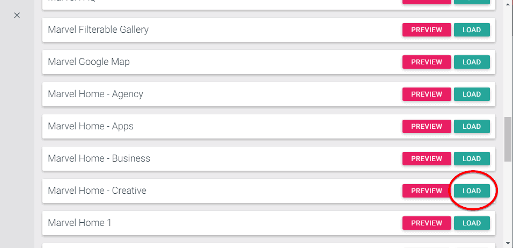Preview the Marvel Filterable Gallery template
Screen dimensions: 513x248
pos(427,30)
